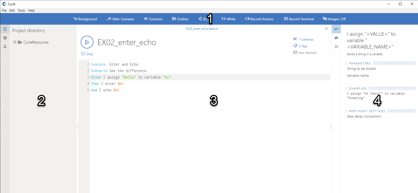The height and width of the screenshot is (193, 418).
Task: Open the File menu
Action: tap(4, 11)
